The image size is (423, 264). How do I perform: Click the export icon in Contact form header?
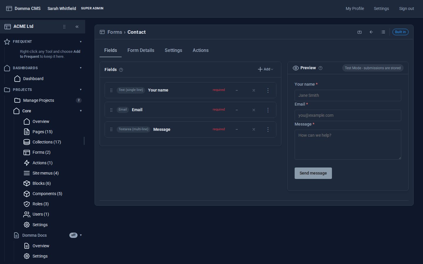(x=360, y=32)
